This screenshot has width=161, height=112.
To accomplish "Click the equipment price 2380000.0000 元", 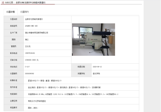I will [32, 60].
